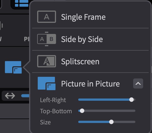Click the Single Frame A icon
Image resolution: width=152 pixels, height=133 pixels.
[x=47, y=17]
